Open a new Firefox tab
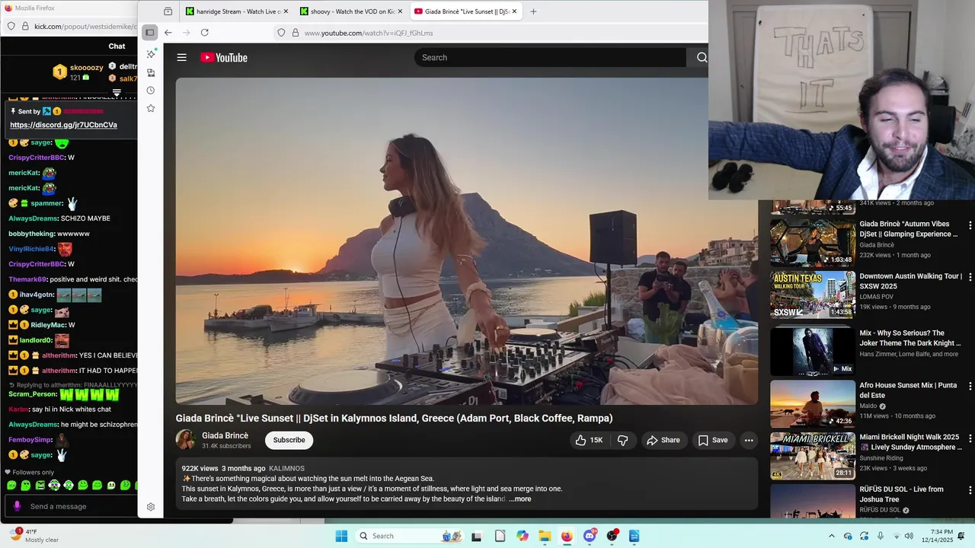Viewport: 975px width, 548px height. point(533,11)
